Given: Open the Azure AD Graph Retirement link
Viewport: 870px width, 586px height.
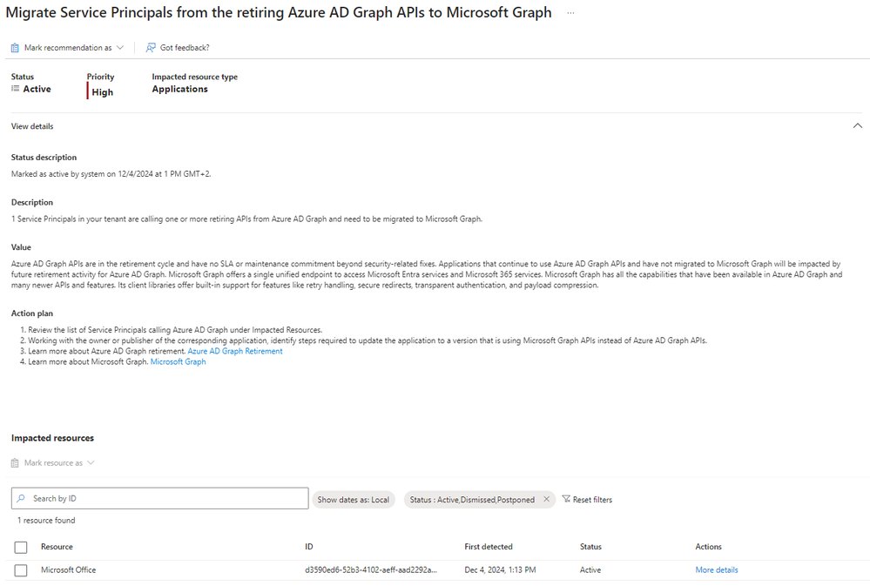Looking at the screenshot, I should pos(235,351).
